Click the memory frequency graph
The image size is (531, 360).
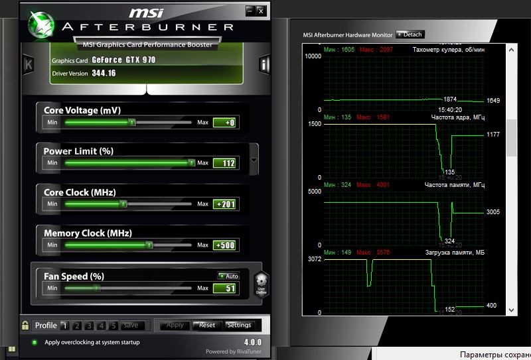[x=404, y=219]
